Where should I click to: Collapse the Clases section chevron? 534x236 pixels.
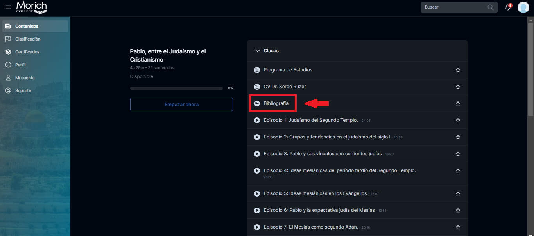pos(257,51)
